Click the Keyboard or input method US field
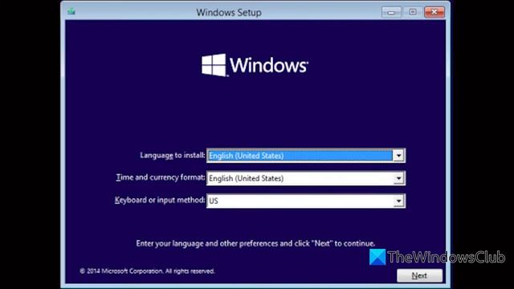 306,201
